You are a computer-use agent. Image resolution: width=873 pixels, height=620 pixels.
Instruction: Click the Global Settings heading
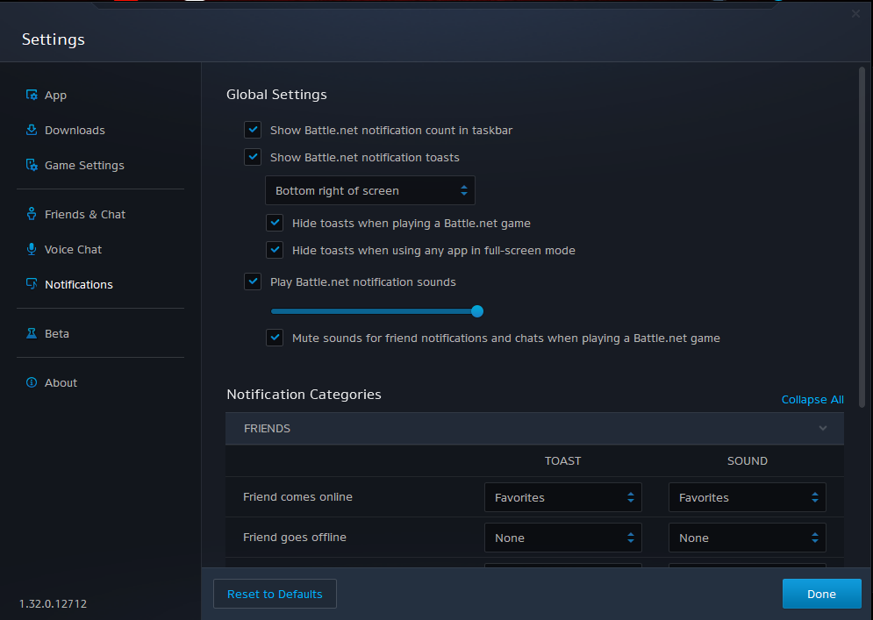(276, 95)
